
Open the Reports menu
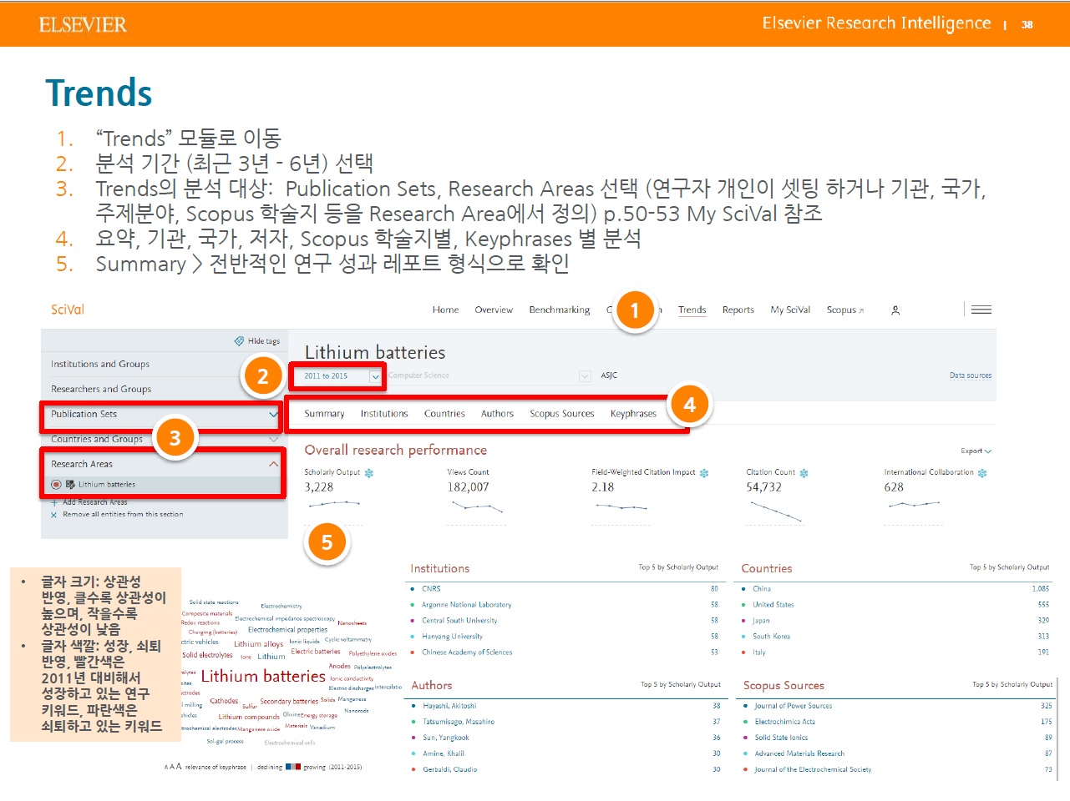(x=738, y=310)
